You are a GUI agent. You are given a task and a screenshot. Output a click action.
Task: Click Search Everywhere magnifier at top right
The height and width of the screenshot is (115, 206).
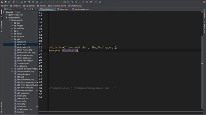(x=204, y=2)
